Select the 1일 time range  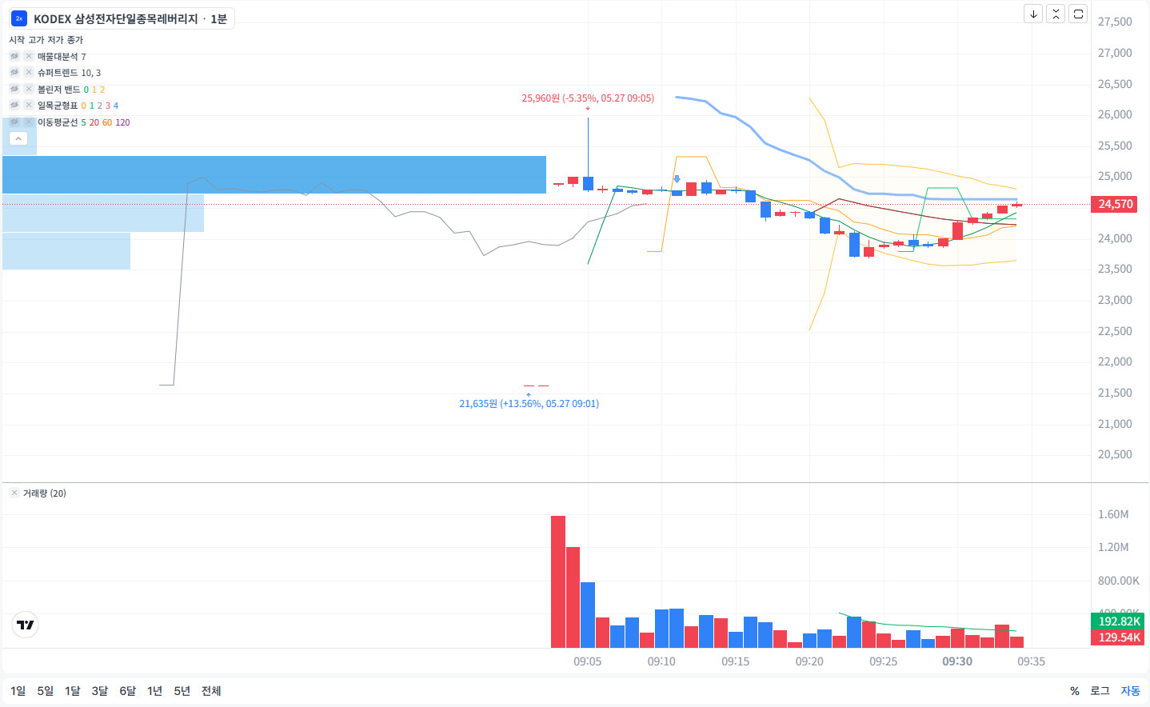pos(18,691)
